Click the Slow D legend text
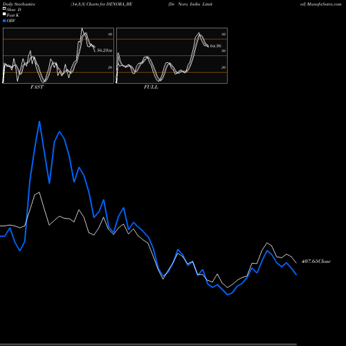 coord(14,10)
